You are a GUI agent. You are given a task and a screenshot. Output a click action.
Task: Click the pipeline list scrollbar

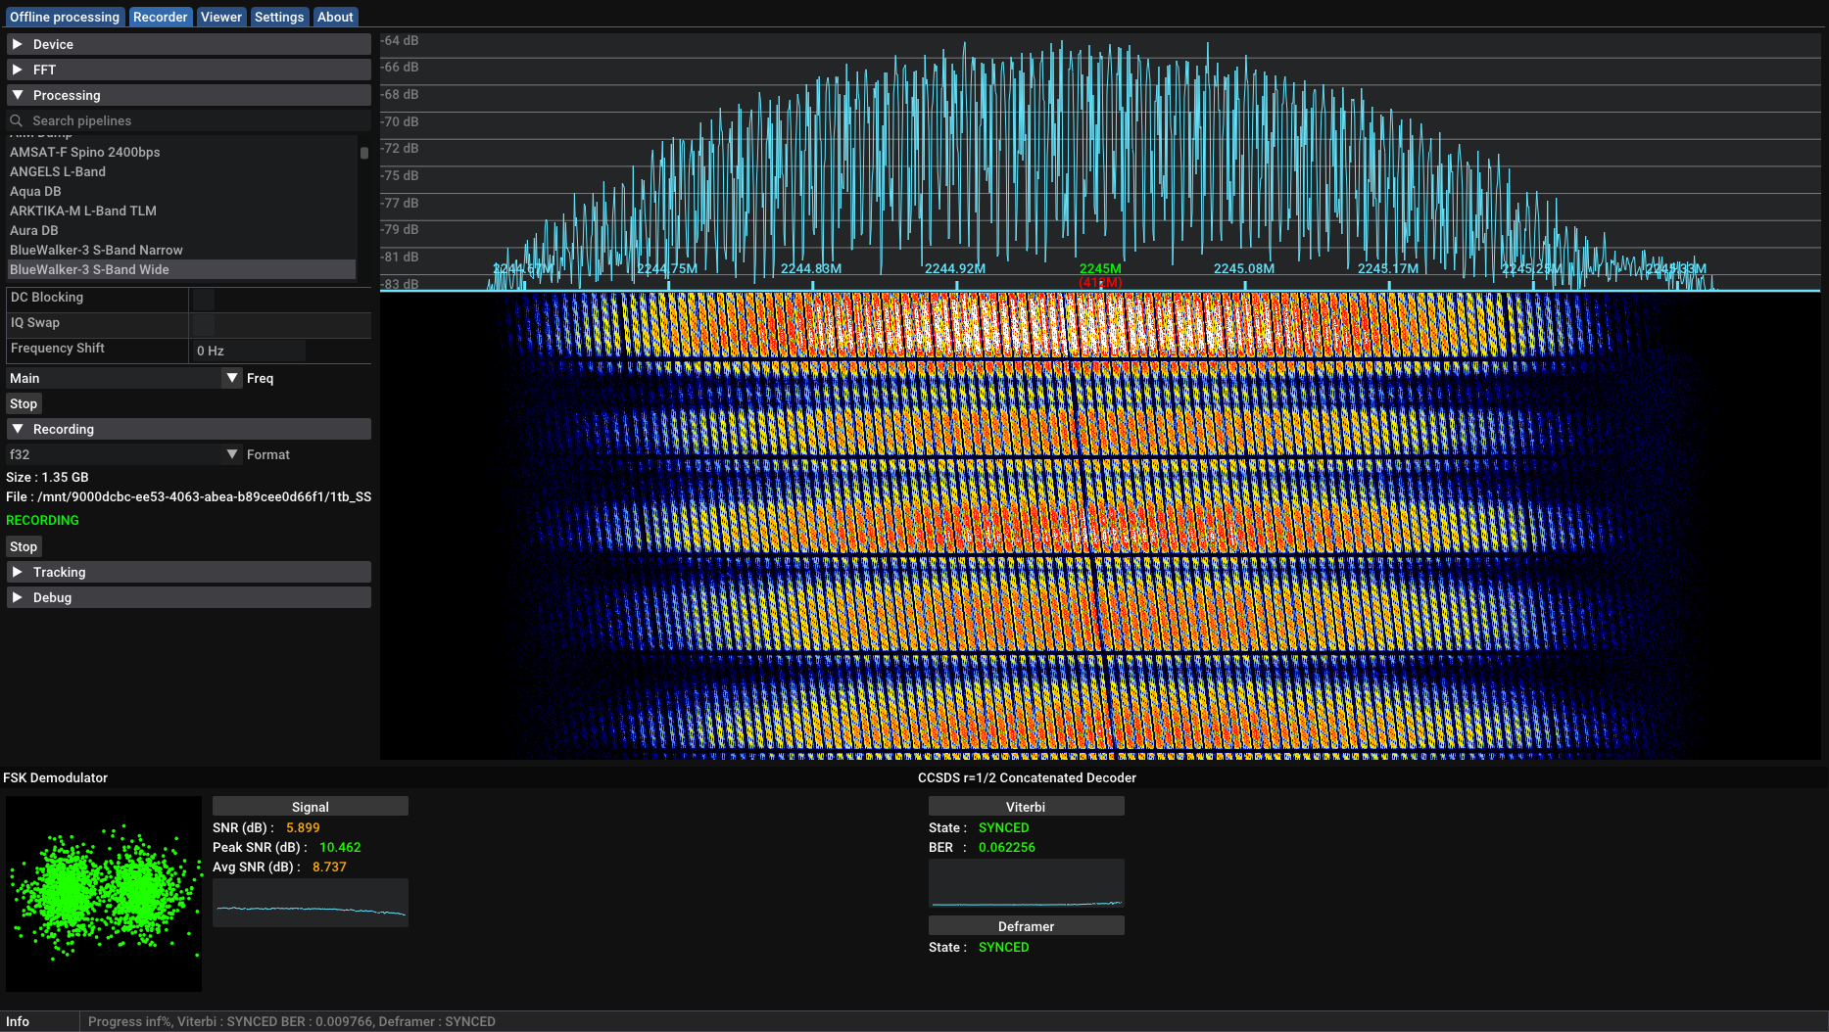(364, 154)
